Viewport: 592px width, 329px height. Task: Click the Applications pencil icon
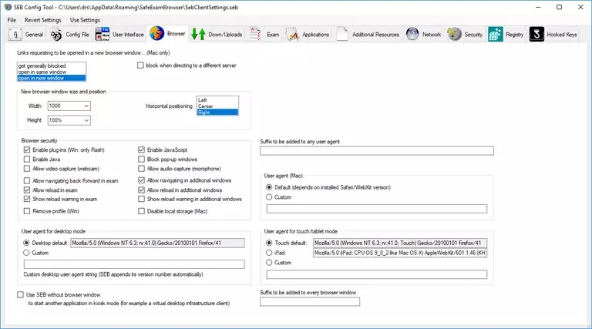(x=292, y=35)
